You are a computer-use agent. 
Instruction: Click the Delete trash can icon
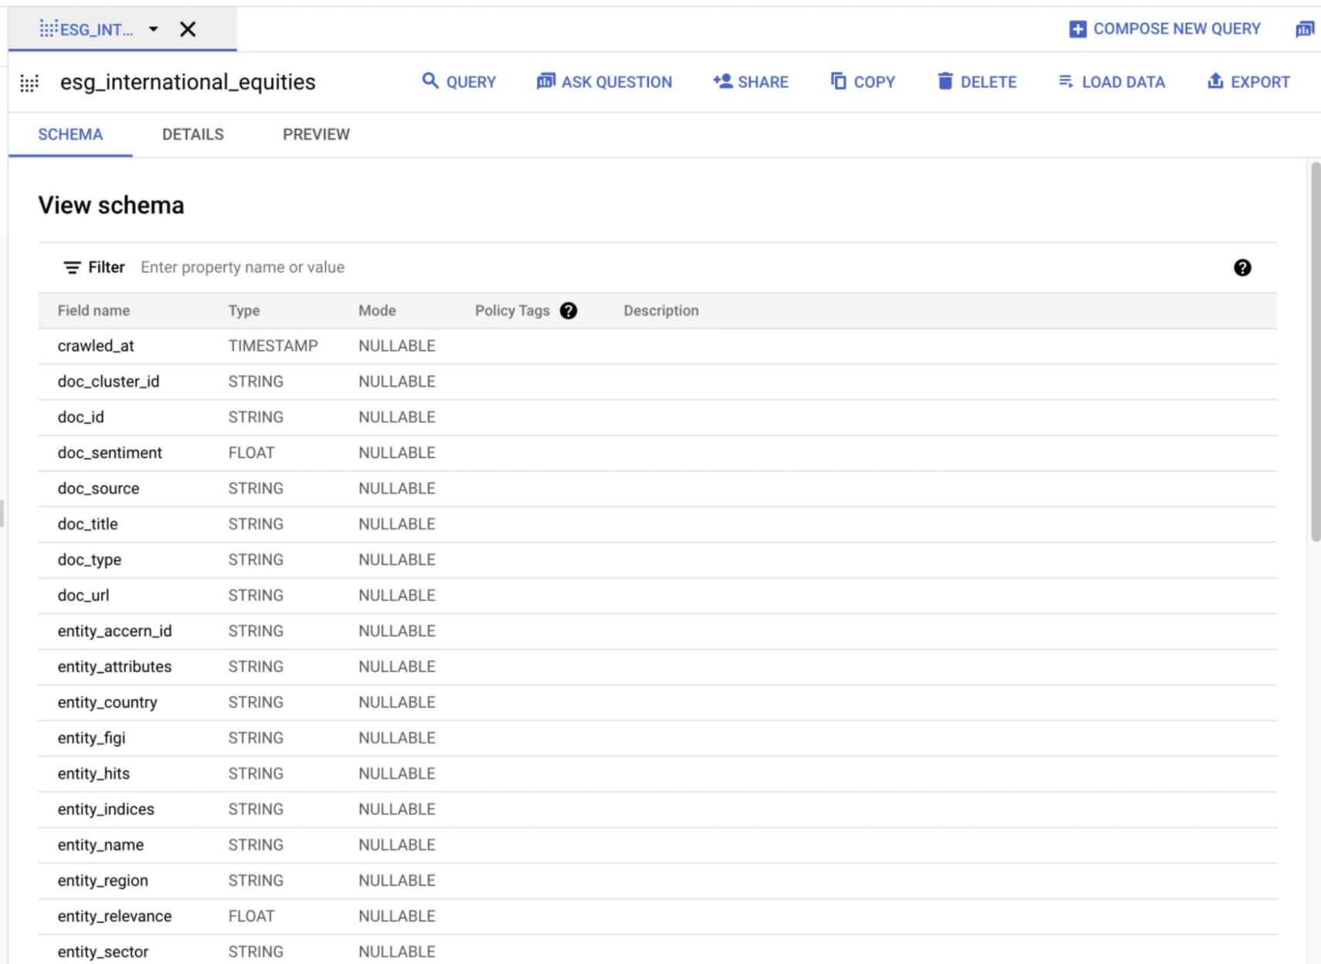coord(945,81)
